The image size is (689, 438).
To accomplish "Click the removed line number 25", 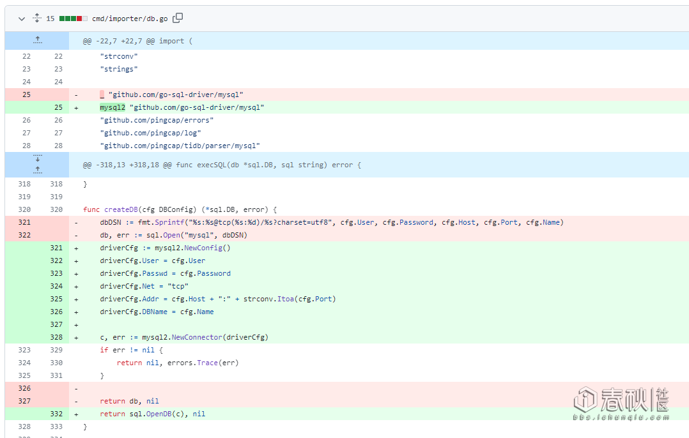I will click(26, 94).
